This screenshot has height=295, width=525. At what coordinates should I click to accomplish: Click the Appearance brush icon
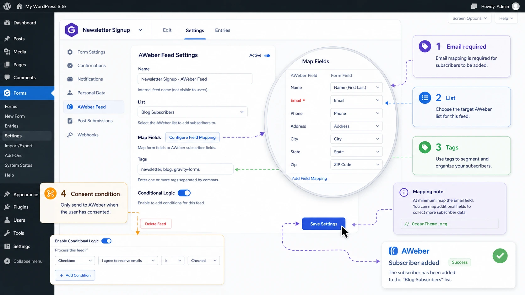point(7,194)
